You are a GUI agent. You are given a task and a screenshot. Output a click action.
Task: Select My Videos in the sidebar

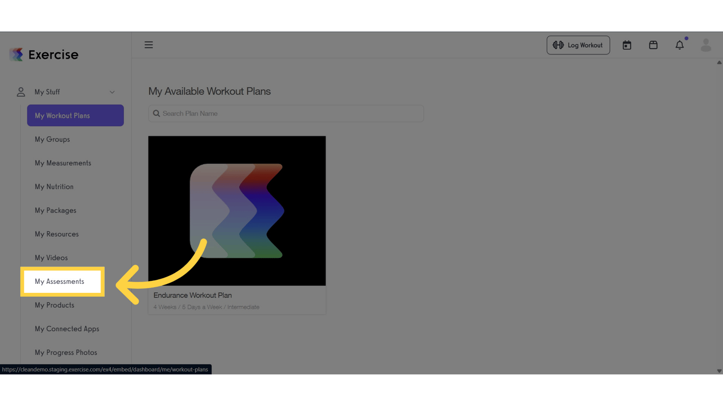pos(51,257)
